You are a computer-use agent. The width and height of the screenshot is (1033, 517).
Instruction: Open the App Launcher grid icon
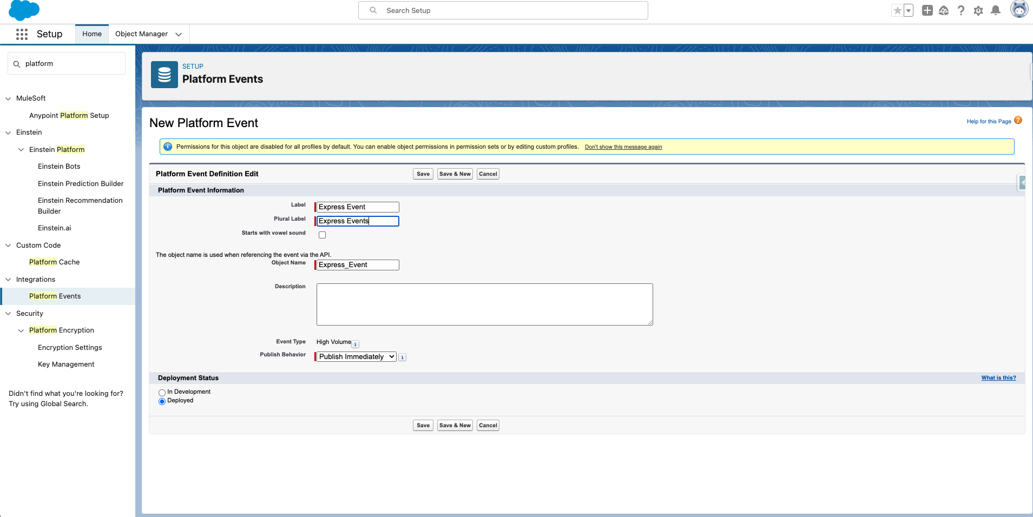22,34
